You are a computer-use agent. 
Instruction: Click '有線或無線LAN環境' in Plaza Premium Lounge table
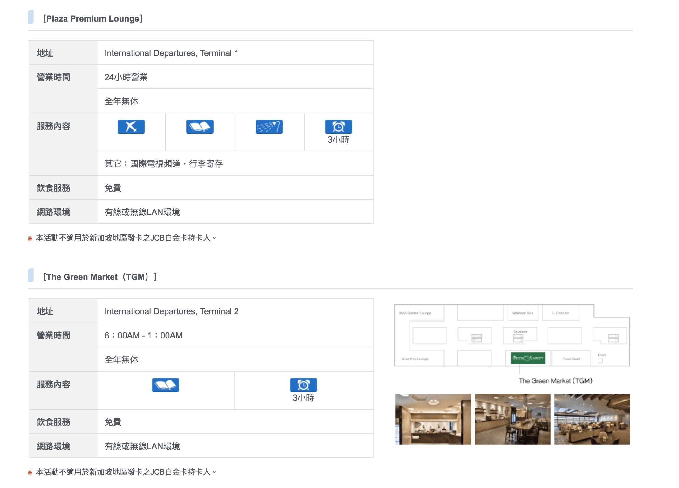(x=142, y=212)
